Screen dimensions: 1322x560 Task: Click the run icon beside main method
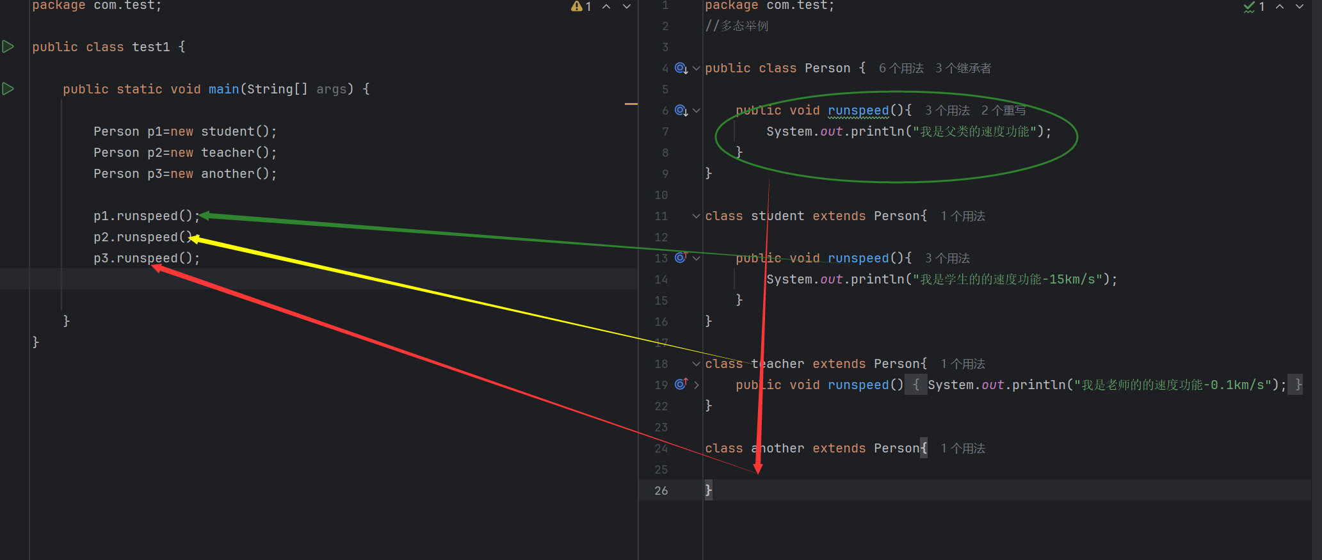click(8, 89)
